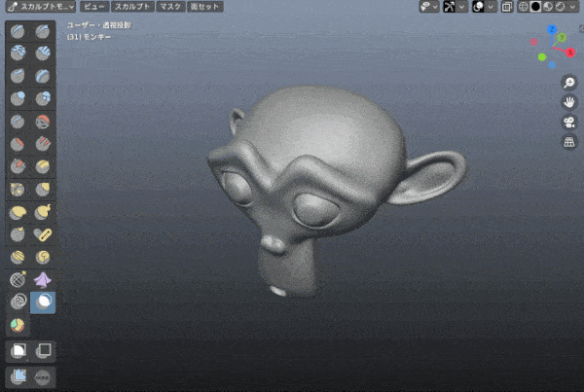Toggle viewport overlays display
584x392 pixels.
click(478, 7)
